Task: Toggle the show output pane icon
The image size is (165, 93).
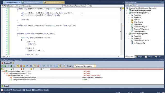Action: coord(35,66)
